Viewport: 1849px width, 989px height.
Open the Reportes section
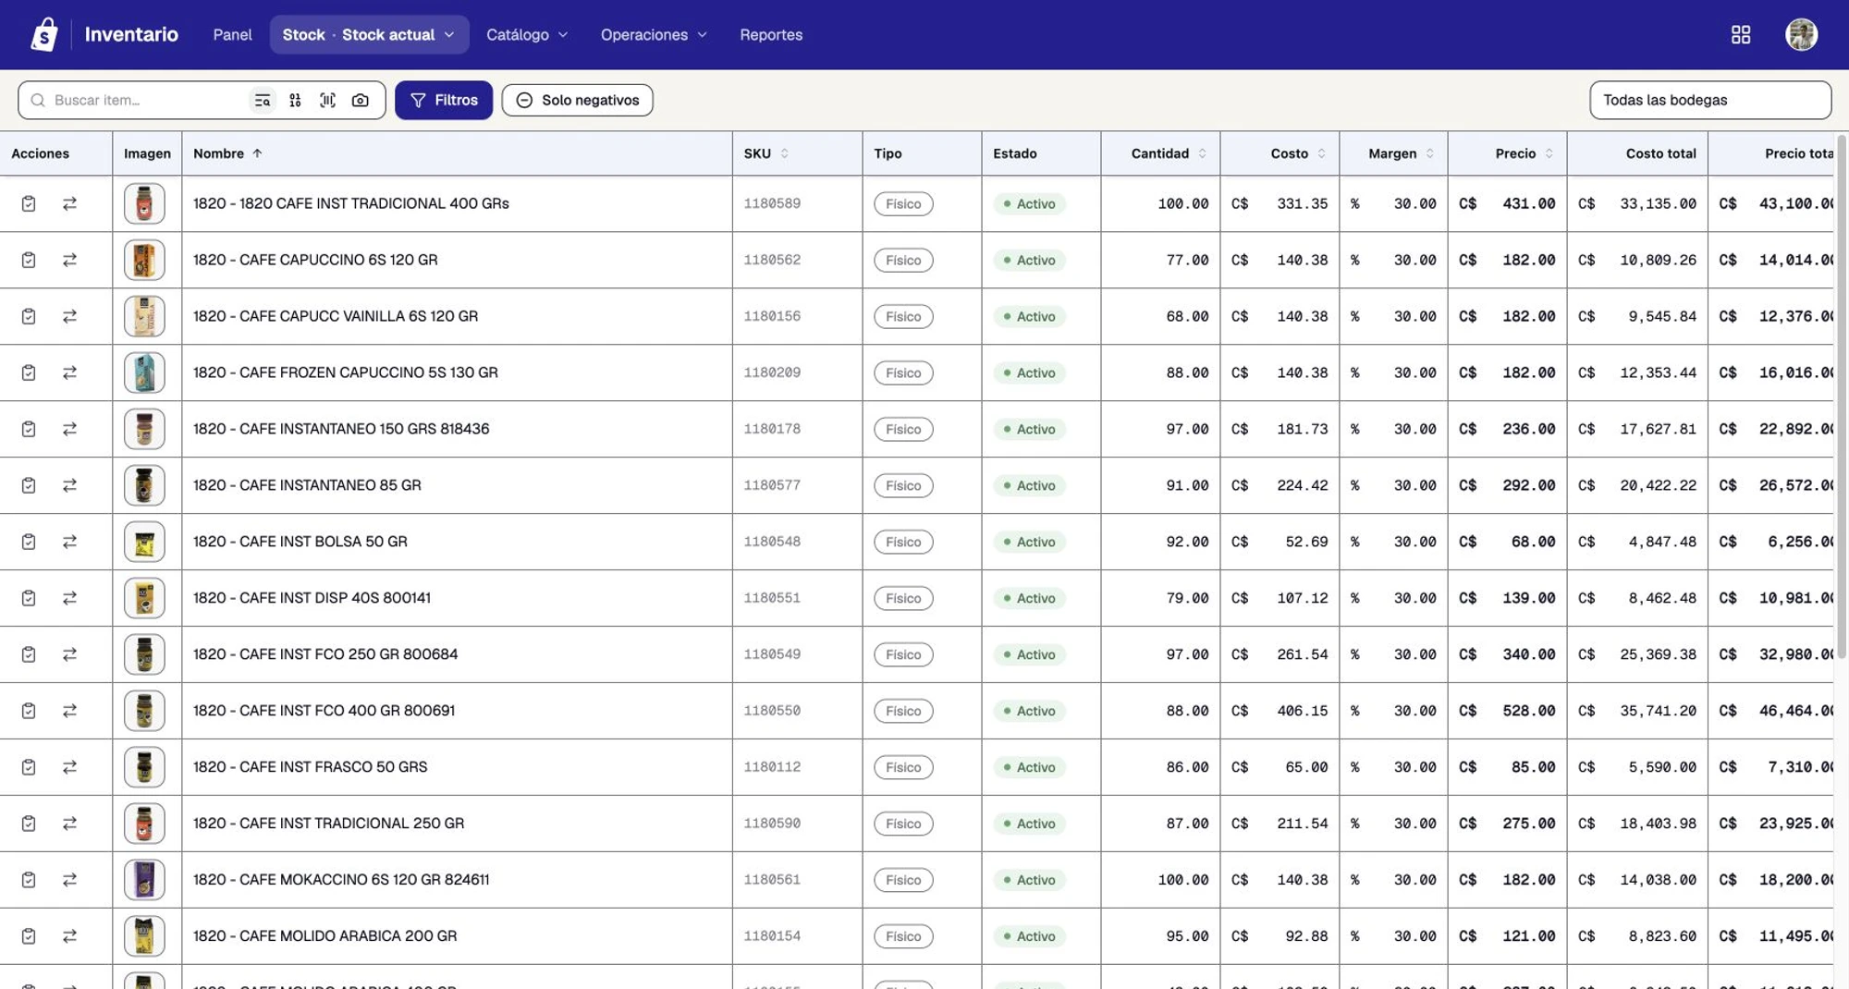point(771,34)
